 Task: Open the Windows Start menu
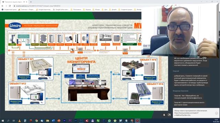(3, 121)
